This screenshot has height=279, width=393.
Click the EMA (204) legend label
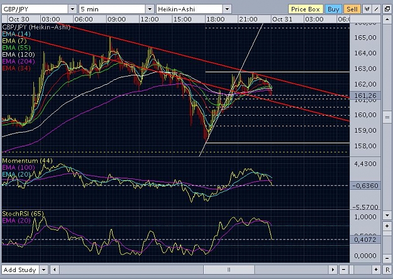(18, 62)
